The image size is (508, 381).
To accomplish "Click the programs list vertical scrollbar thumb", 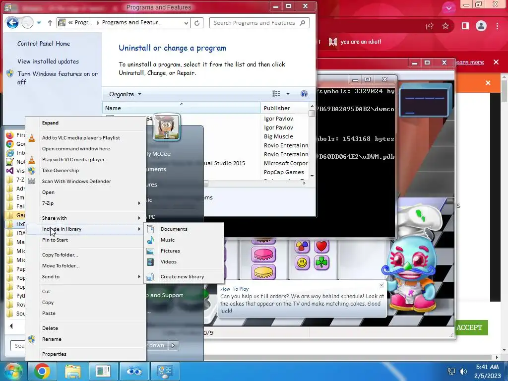I will point(312,114).
